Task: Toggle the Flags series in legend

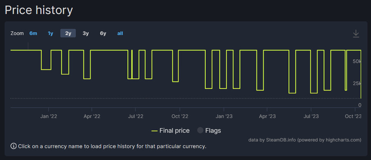Action: (x=209, y=130)
